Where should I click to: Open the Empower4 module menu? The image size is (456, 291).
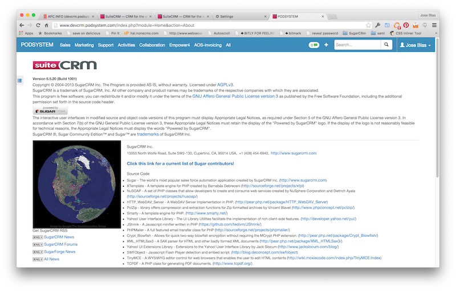(180, 45)
